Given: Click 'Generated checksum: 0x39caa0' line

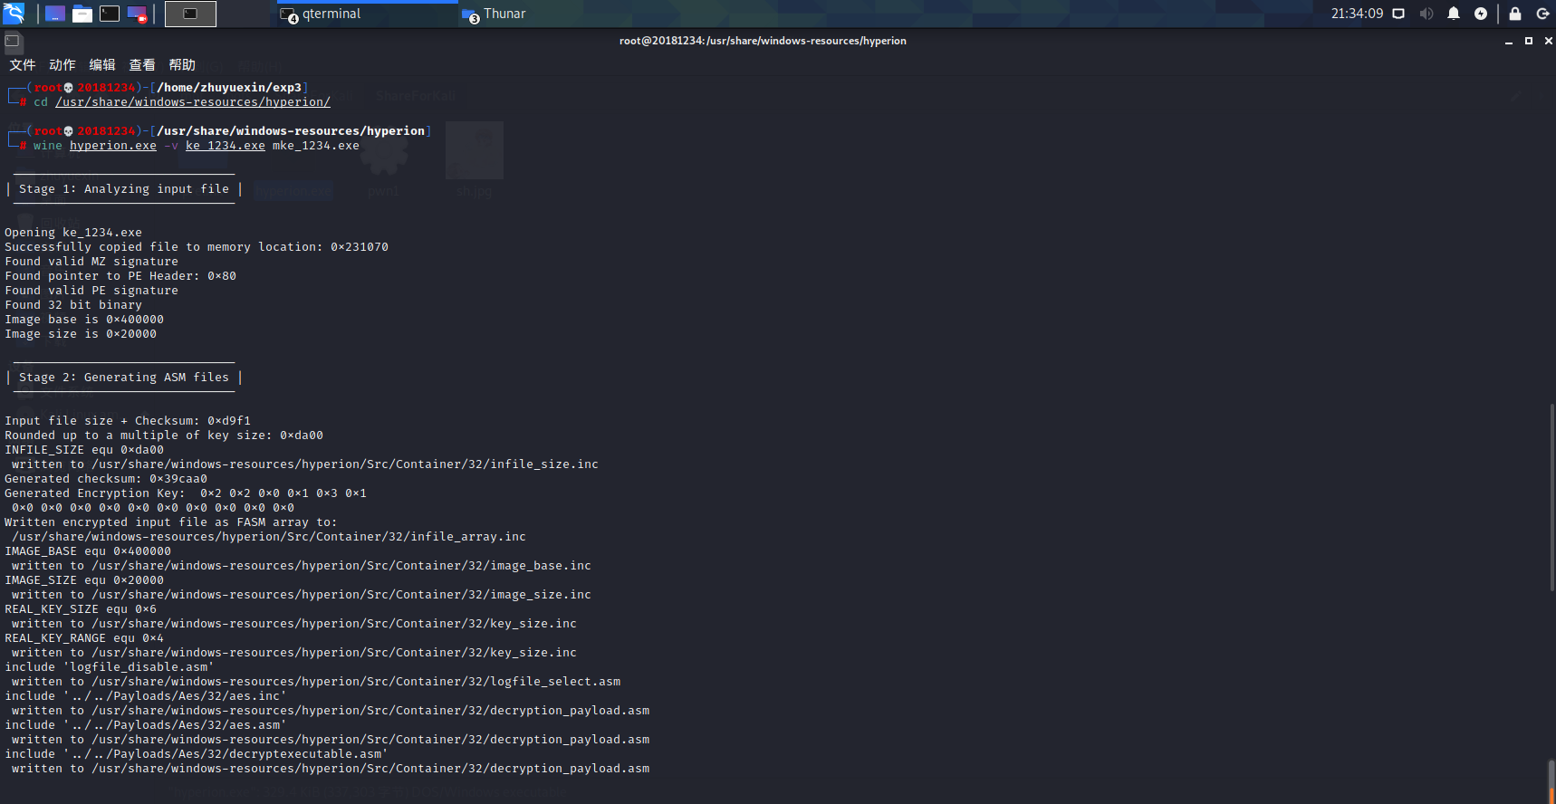Looking at the screenshot, I should (x=106, y=479).
